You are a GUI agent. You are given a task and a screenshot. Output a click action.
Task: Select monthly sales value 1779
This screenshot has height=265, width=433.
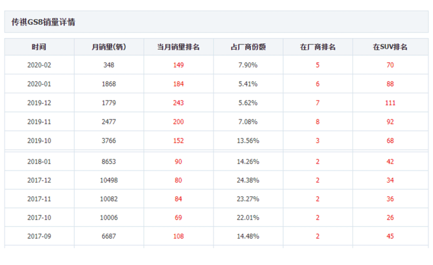click(x=109, y=103)
